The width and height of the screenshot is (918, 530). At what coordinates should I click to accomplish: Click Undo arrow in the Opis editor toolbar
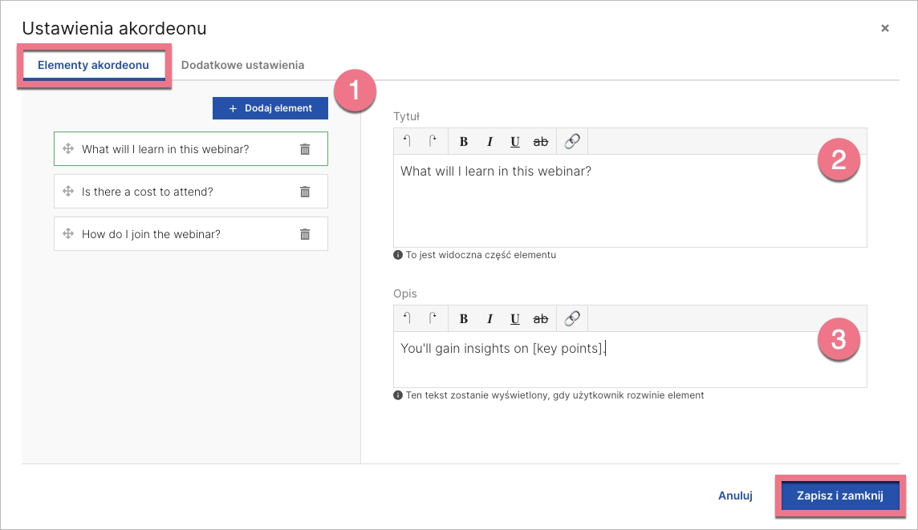click(x=407, y=318)
